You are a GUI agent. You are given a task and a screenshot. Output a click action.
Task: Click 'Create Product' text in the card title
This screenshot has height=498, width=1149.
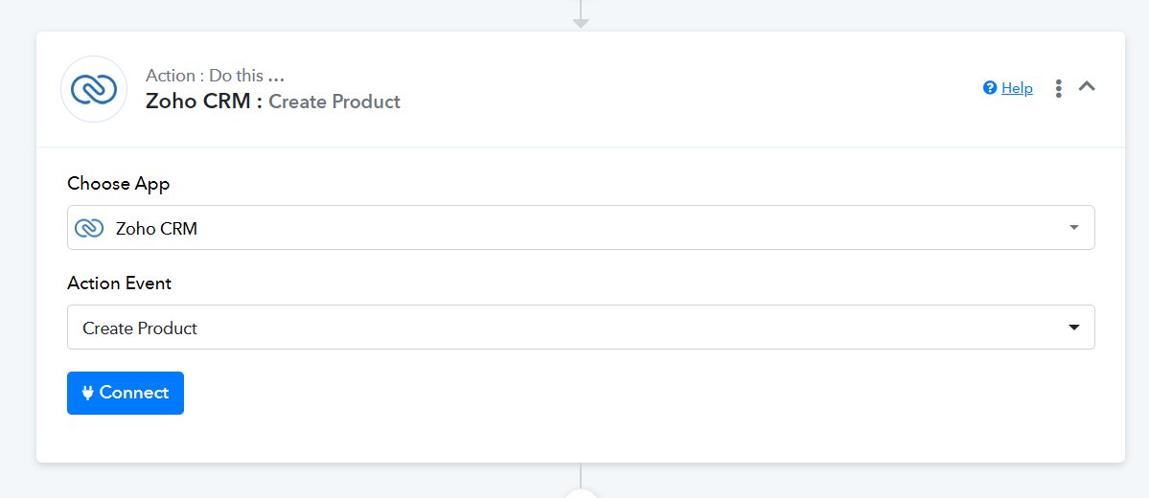click(334, 102)
